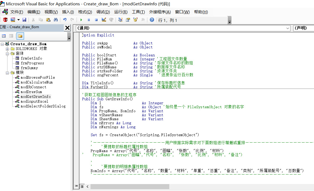The image size is (314, 191).
Task: Open Find with the binoculars icon
Action: [x=56, y=20]
